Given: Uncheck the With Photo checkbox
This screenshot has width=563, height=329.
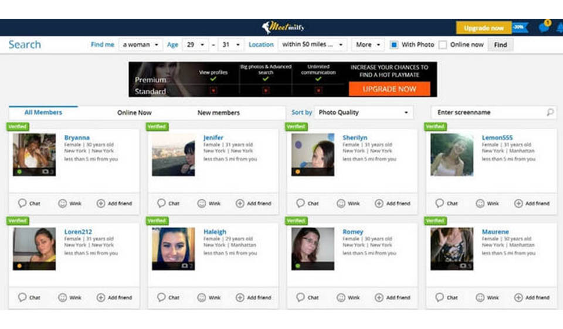Looking at the screenshot, I should pyautogui.click(x=394, y=45).
